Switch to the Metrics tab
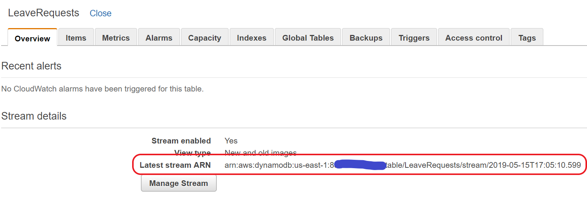The height and width of the screenshot is (197, 587). coord(116,38)
